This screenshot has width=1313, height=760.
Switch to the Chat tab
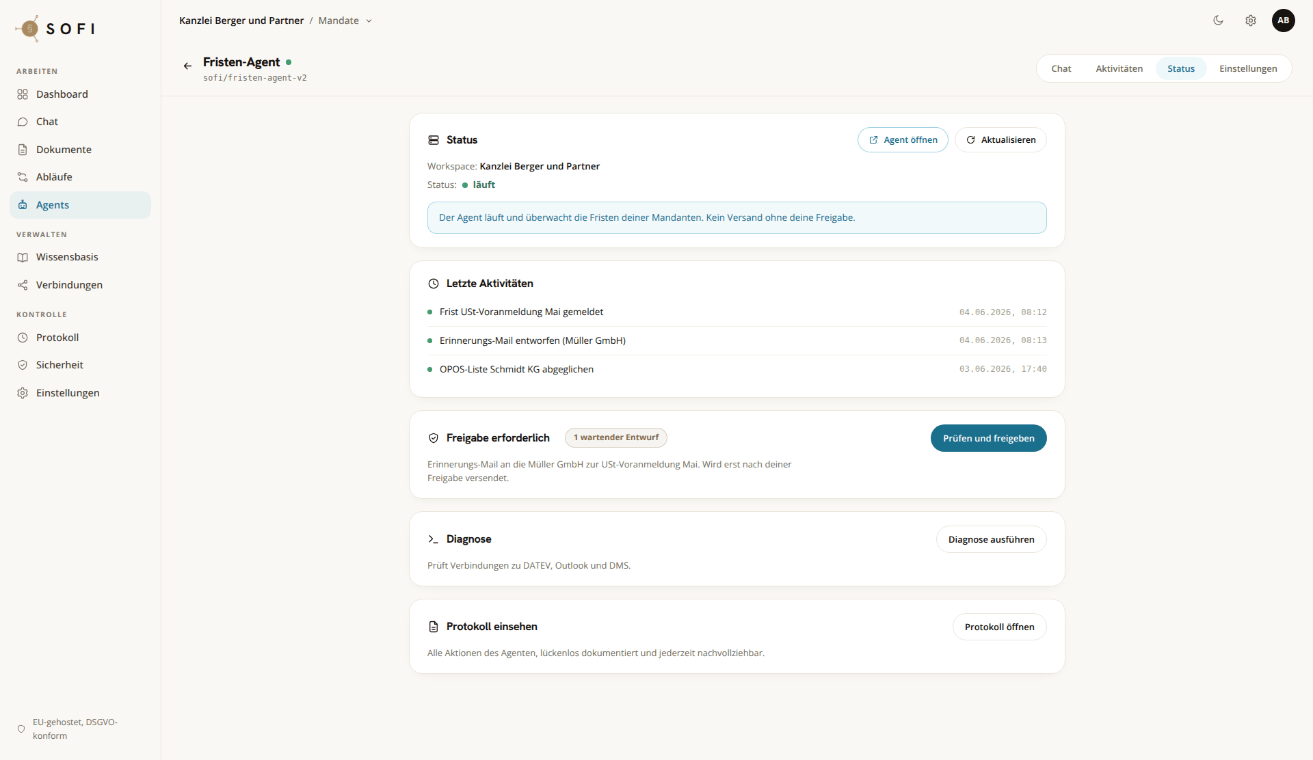(1061, 68)
